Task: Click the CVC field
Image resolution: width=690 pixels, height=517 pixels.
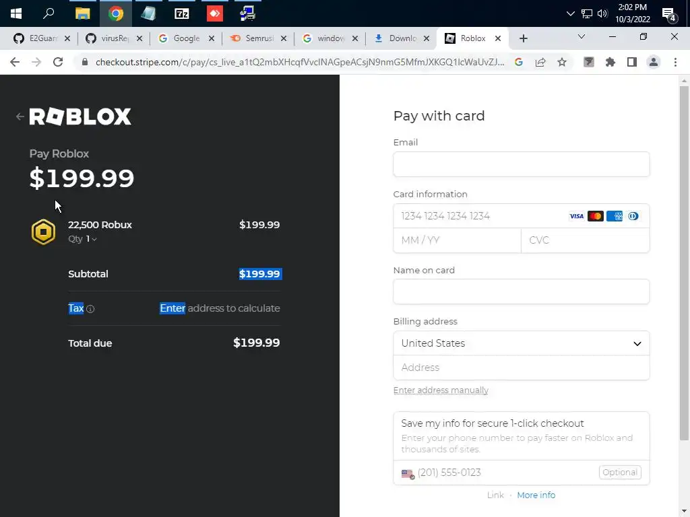Action: click(586, 240)
